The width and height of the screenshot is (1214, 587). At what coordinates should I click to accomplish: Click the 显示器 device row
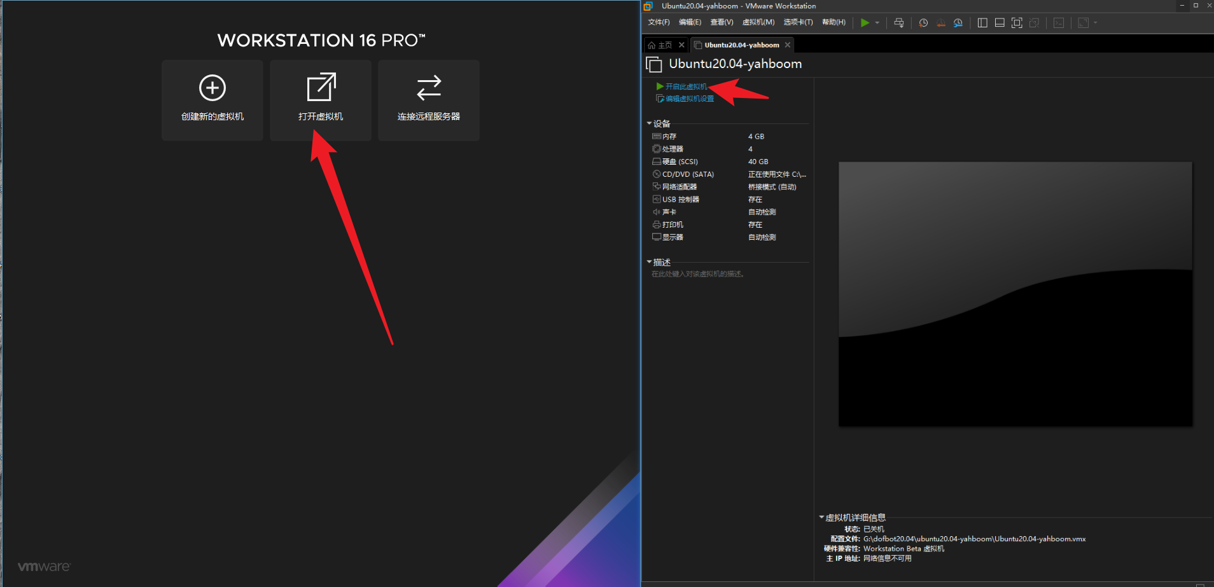[730, 237]
